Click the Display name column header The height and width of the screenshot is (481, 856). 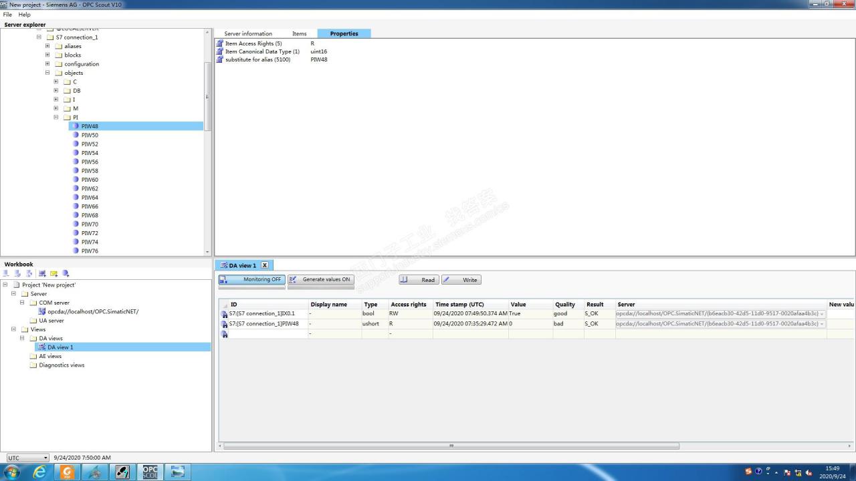(x=335, y=305)
